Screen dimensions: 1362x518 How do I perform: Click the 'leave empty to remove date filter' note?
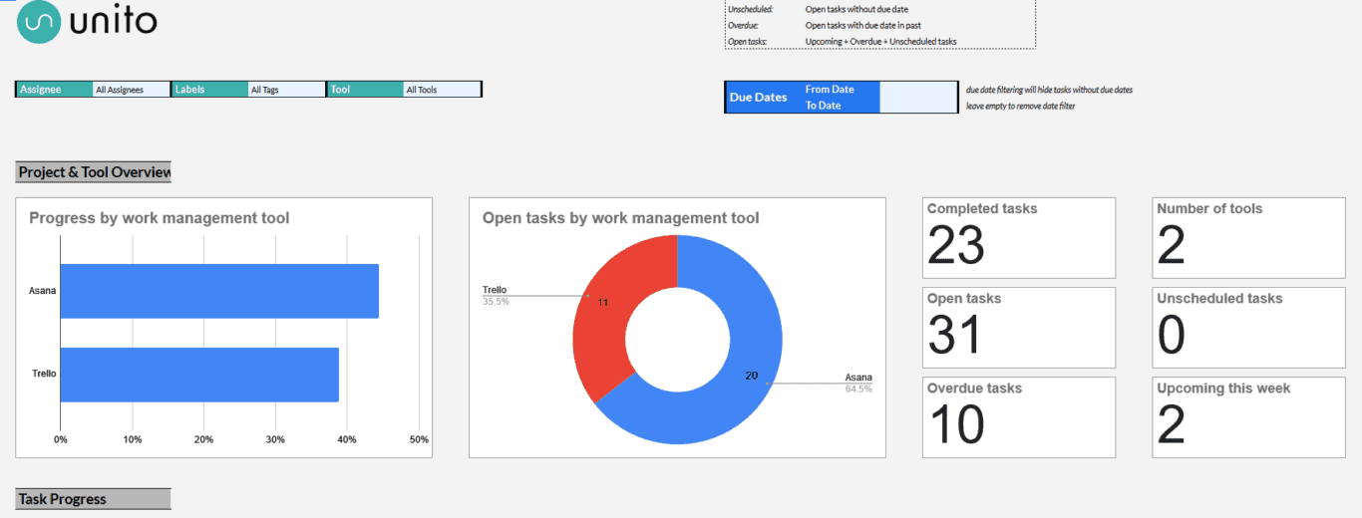[1020, 106]
